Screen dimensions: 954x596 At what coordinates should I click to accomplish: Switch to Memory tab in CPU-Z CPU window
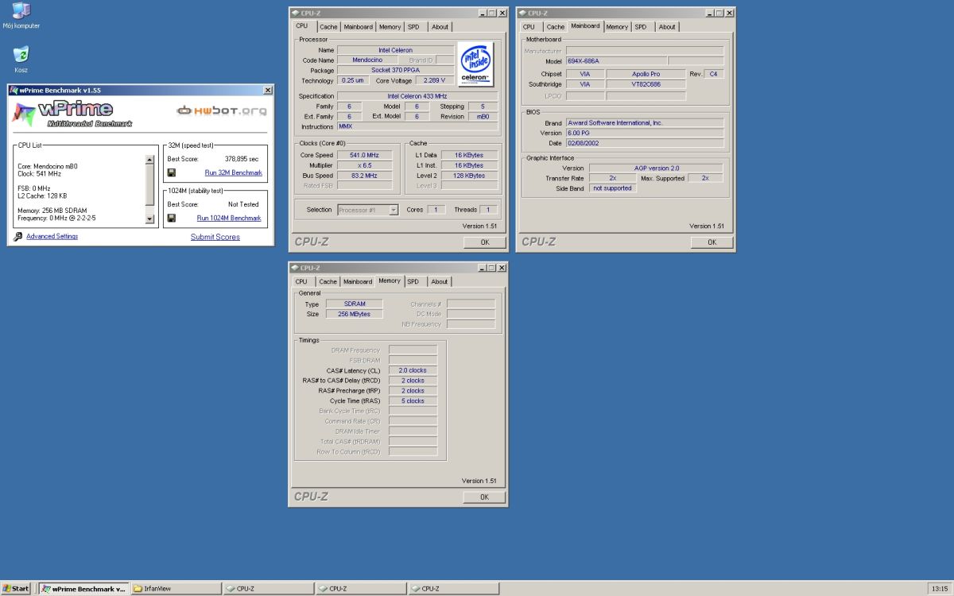[390, 27]
